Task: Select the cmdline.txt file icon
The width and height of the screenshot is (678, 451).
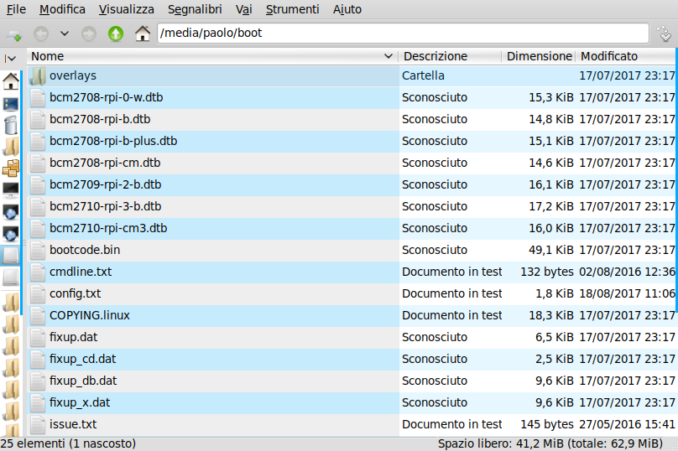Action: tap(38, 272)
